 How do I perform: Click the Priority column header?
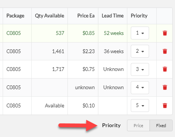click(x=139, y=16)
